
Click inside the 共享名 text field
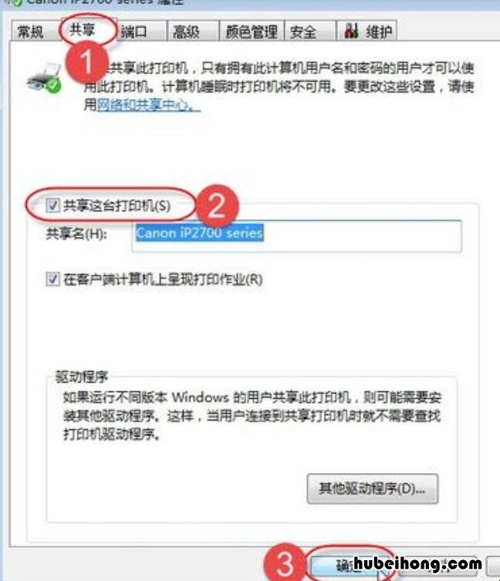(296, 236)
